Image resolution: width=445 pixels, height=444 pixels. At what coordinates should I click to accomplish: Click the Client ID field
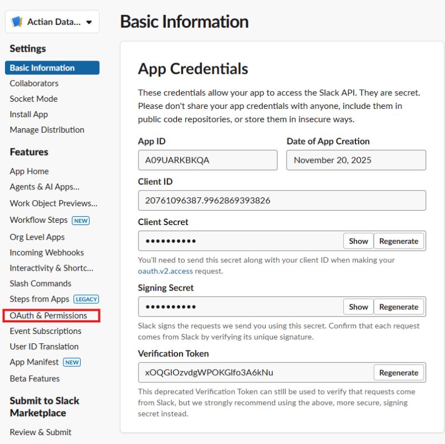281,201
